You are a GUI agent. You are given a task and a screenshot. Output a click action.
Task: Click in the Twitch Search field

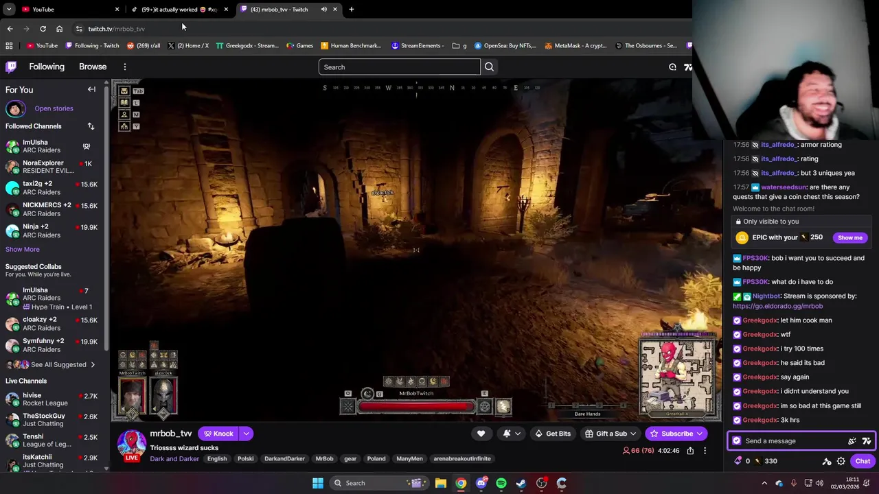399,67
